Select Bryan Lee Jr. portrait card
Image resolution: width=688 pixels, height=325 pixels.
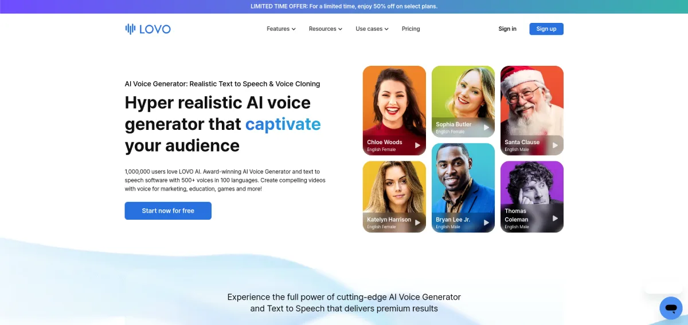pos(463,188)
